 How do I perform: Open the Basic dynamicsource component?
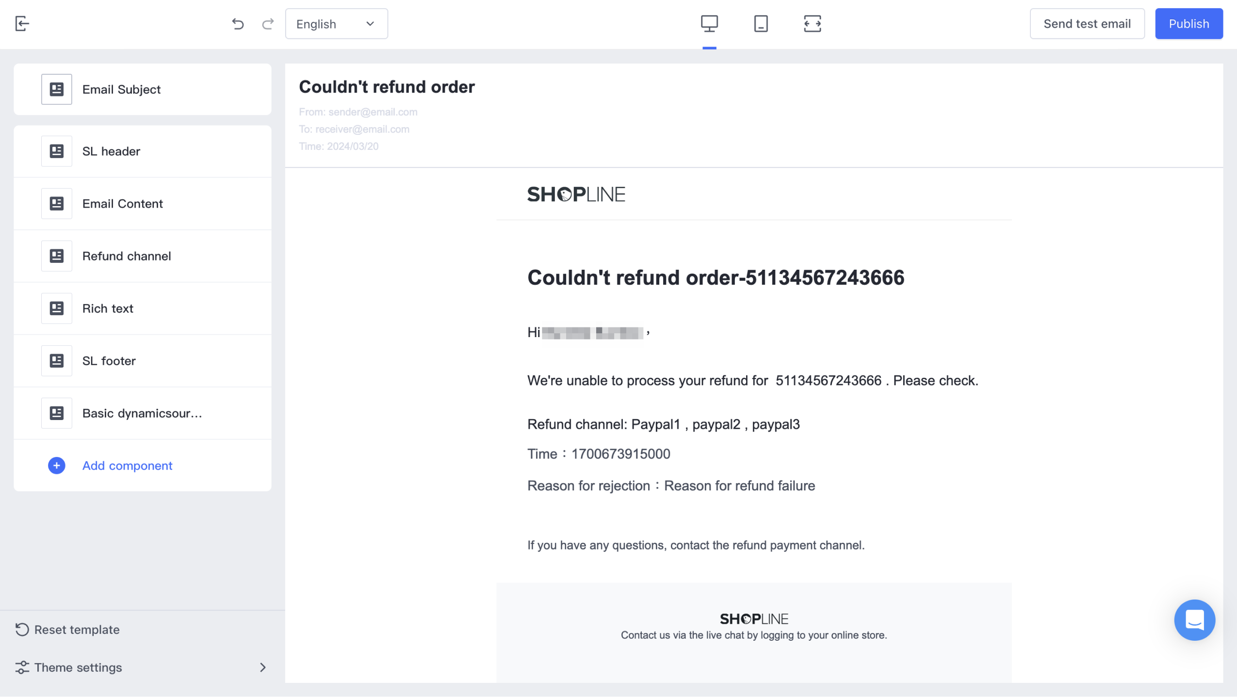(143, 413)
